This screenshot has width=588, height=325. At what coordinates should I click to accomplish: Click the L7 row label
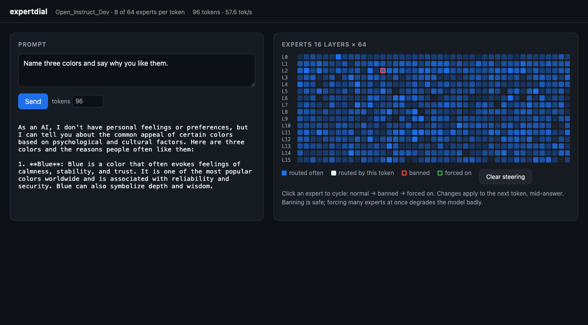click(x=285, y=105)
